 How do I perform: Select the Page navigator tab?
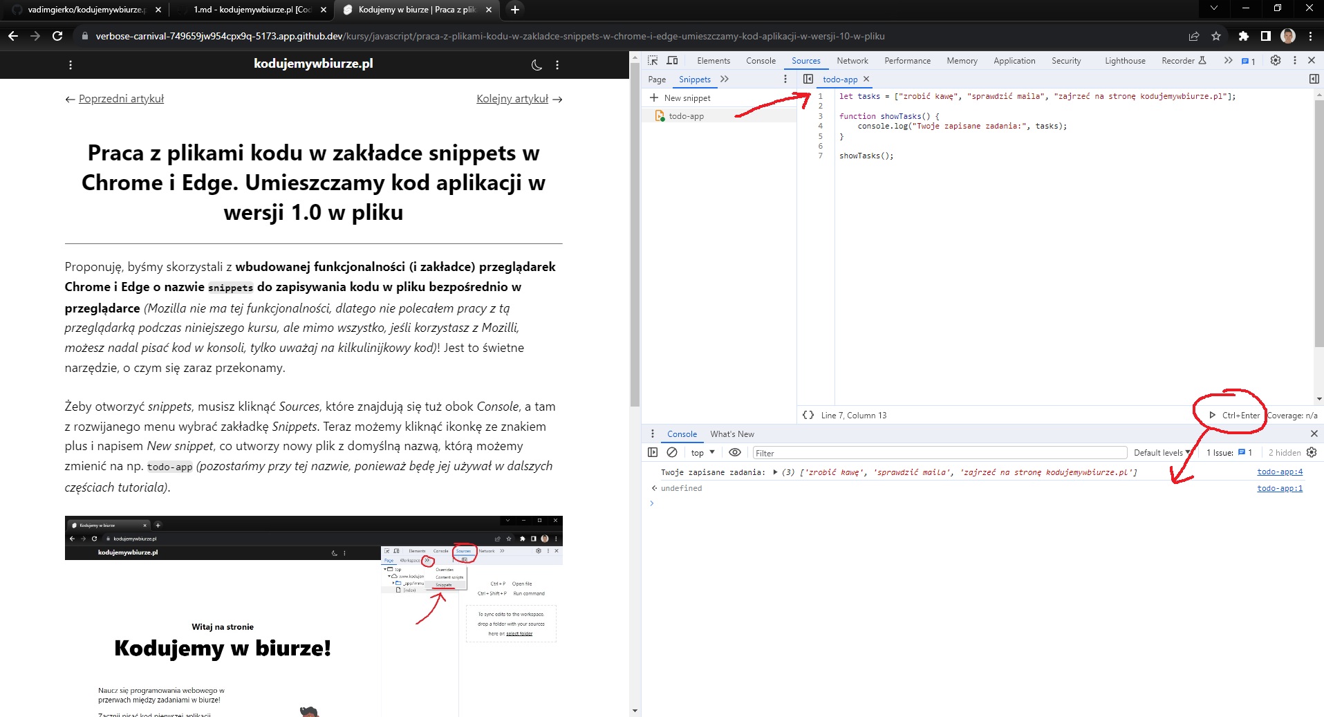(x=657, y=80)
